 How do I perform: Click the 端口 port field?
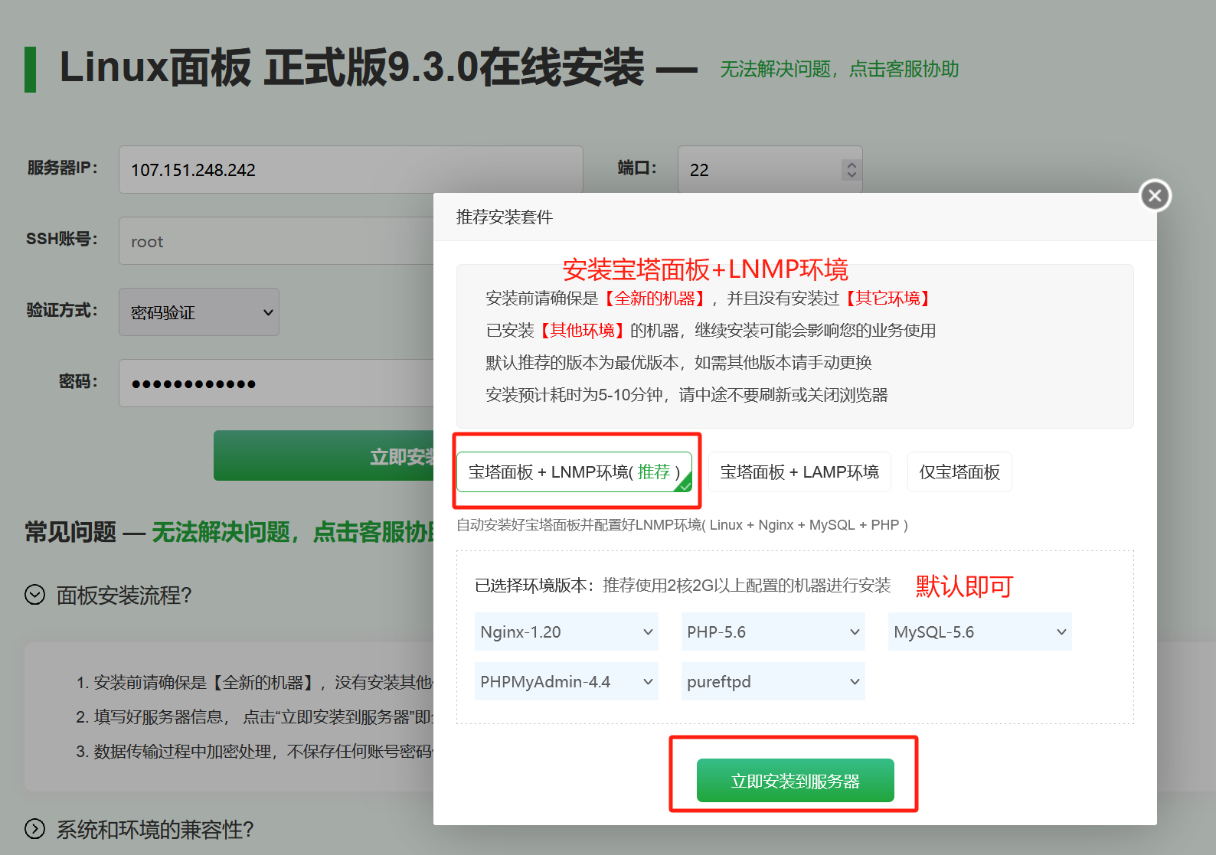coord(770,169)
